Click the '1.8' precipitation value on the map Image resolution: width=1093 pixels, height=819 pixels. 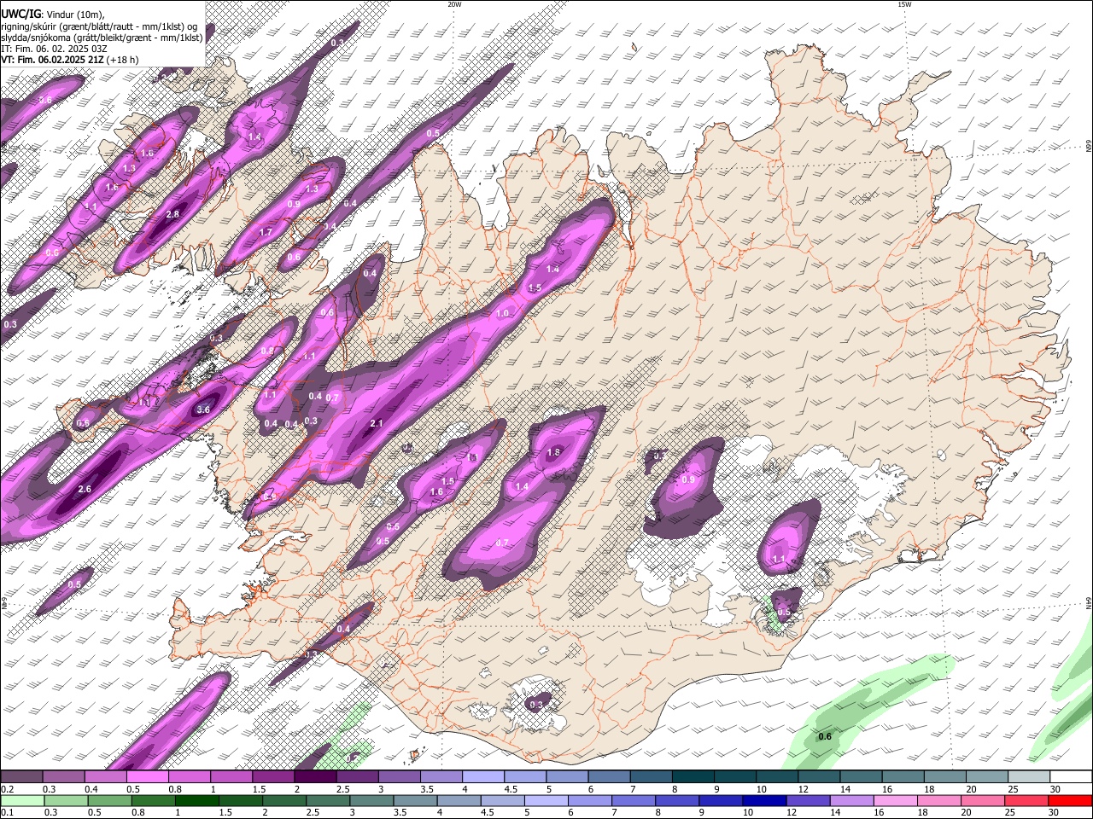pos(553,453)
